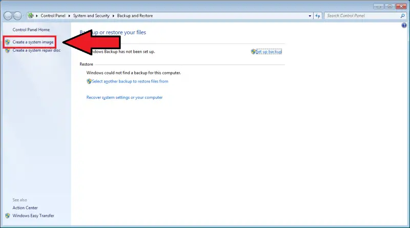The height and width of the screenshot is (228, 410).
Task: Click the Control Panel icon in address bar
Action: (x=31, y=16)
